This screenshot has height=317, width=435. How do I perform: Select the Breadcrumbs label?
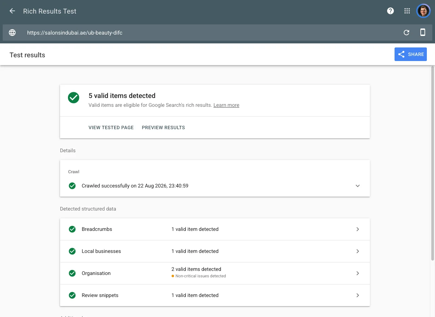click(97, 229)
